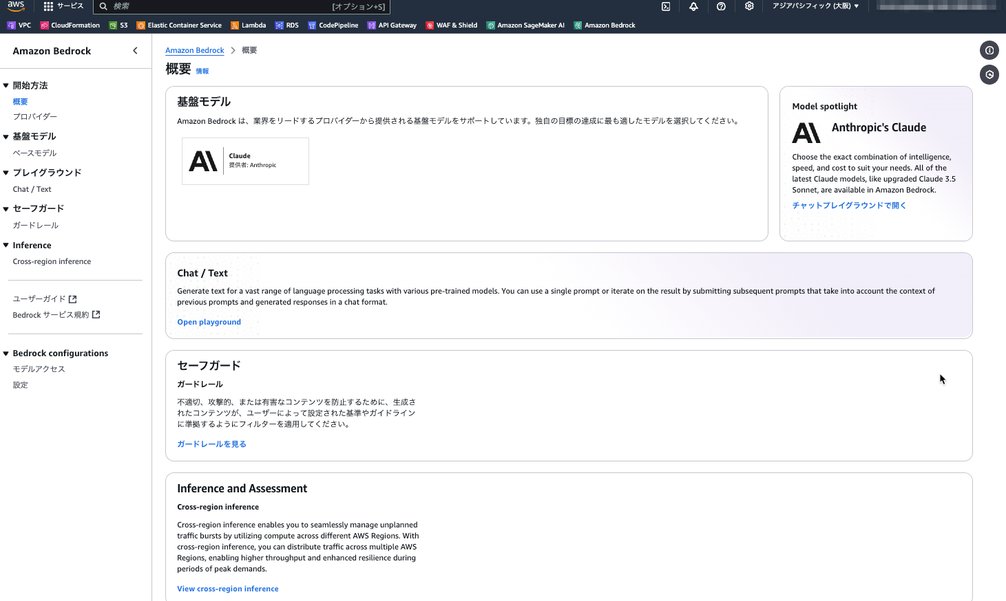Open Amazon Bedrock shortcut in favorites bar
Viewport: 1006px width, 601px height.
(605, 25)
